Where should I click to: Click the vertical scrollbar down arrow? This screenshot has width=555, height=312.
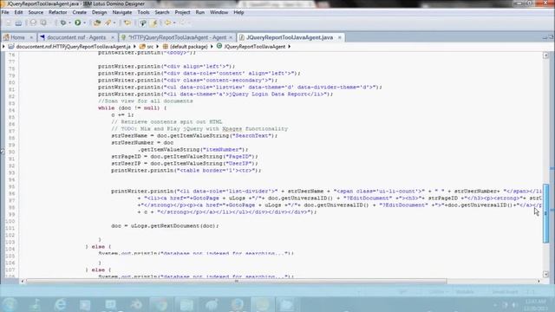pos(545,275)
